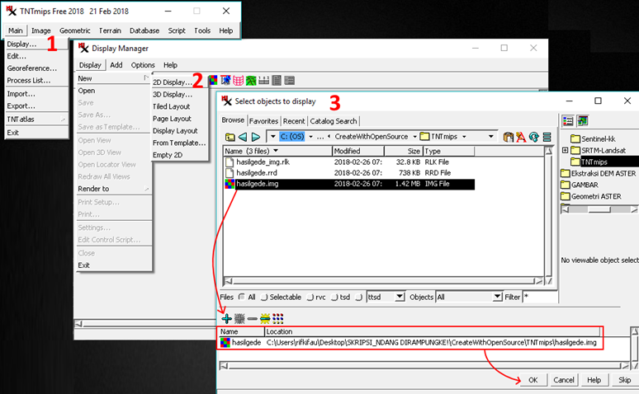Select the Sentinel-kk folder in tree
Viewport: 639px width, 394px height.
(x=594, y=138)
